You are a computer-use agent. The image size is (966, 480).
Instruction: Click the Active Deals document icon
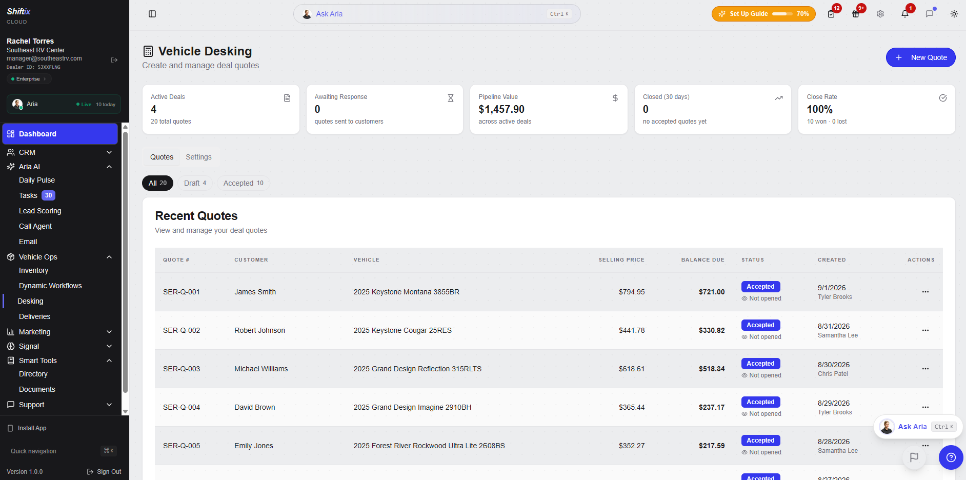(287, 98)
